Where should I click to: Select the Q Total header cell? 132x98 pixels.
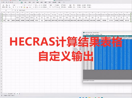18,15
